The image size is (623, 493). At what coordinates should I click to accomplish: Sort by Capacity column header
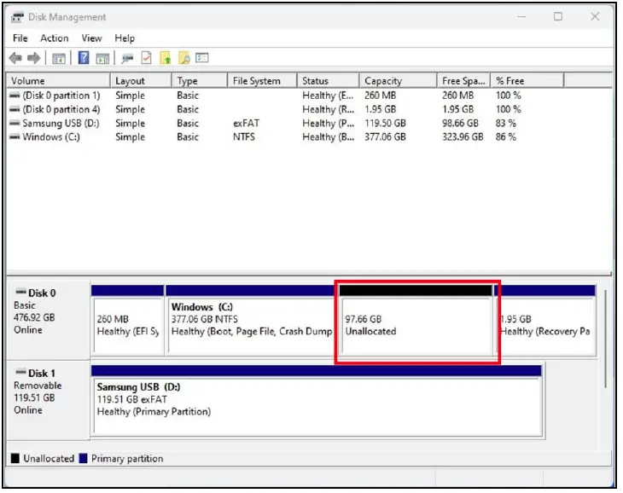coord(399,80)
